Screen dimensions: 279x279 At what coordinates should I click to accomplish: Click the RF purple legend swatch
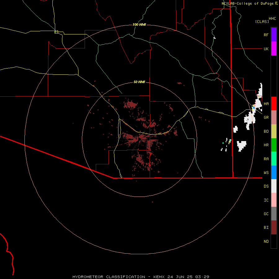point(274,35)
